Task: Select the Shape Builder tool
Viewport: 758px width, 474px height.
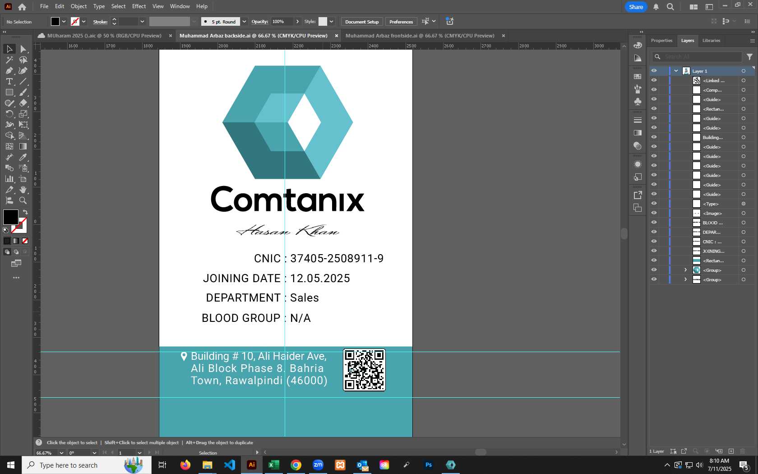Action: [9, 135]
